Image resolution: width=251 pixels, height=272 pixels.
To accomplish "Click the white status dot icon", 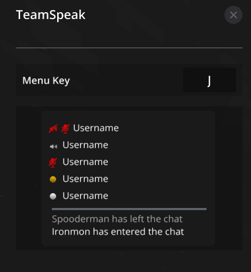I will 53,196.
